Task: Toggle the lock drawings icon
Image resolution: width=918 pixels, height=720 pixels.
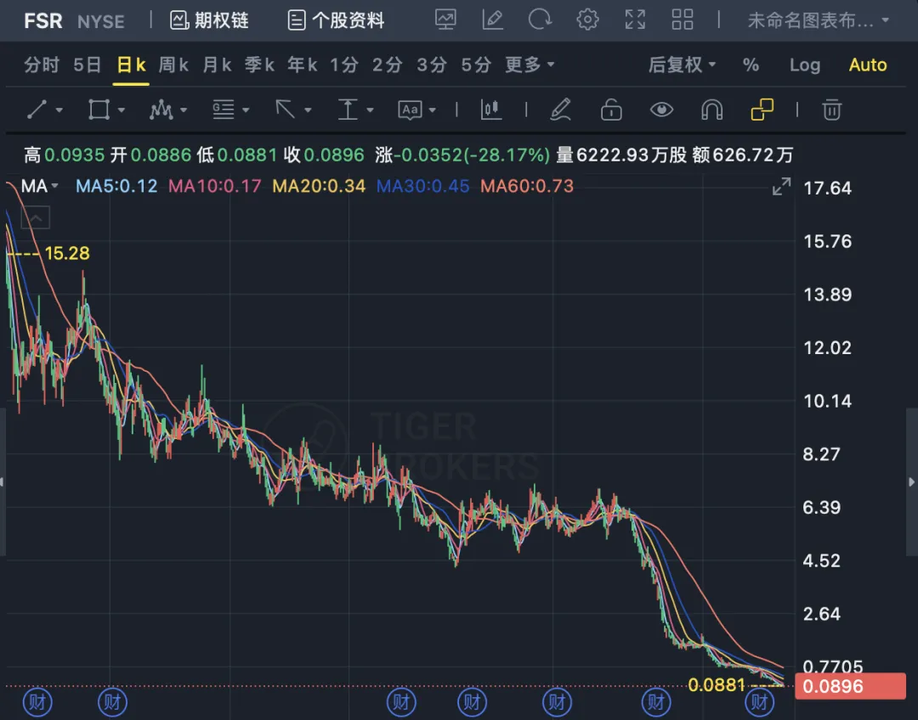Action: pos(610,110)
